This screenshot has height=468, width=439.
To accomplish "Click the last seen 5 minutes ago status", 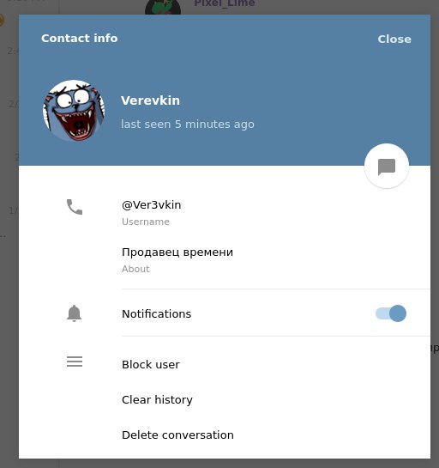I will tap(188, 125).
